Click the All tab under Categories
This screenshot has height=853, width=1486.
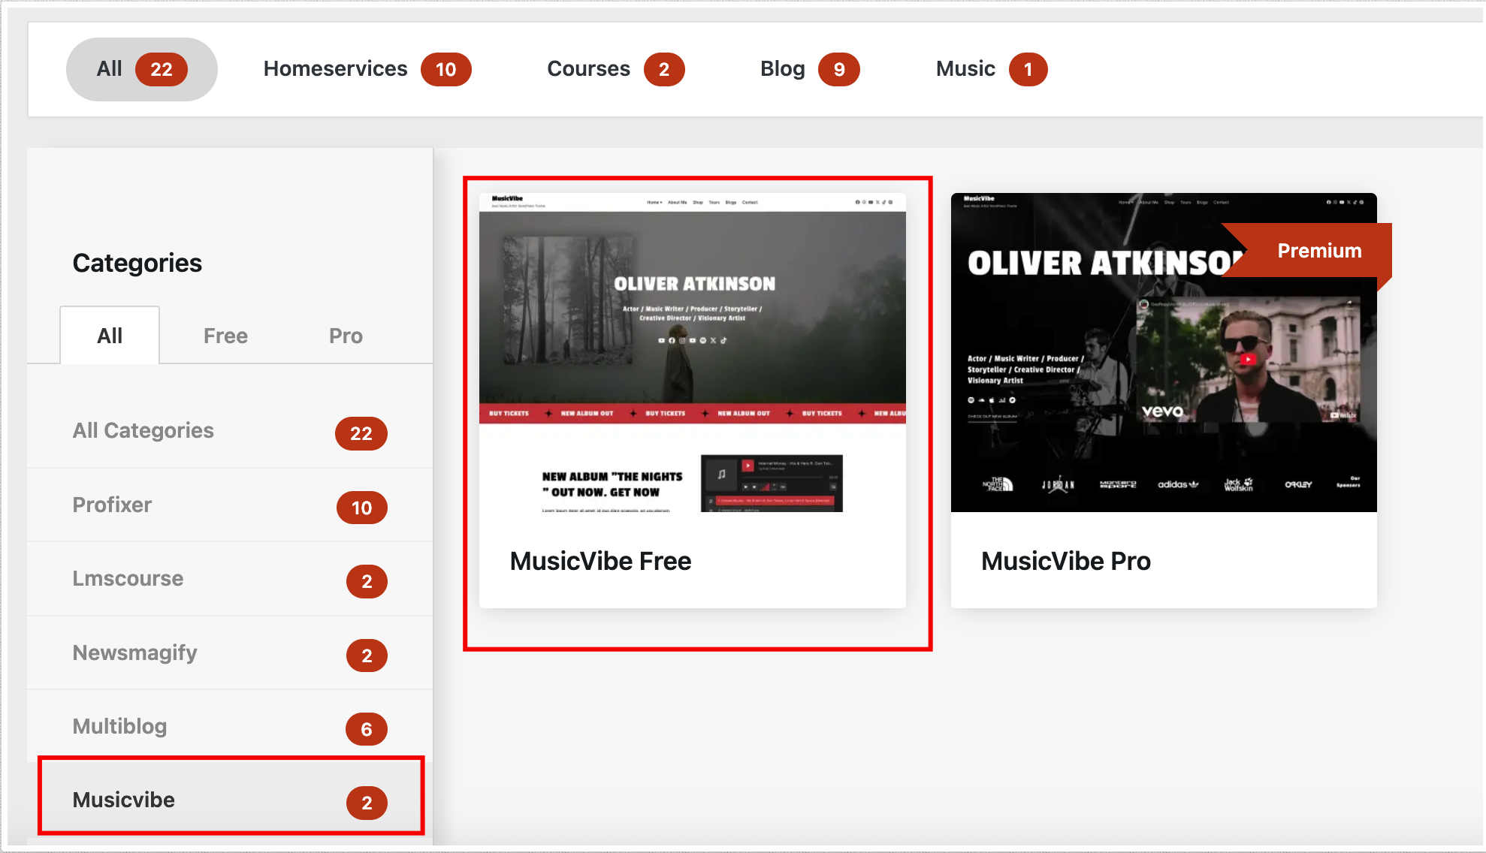click(110, 336)
